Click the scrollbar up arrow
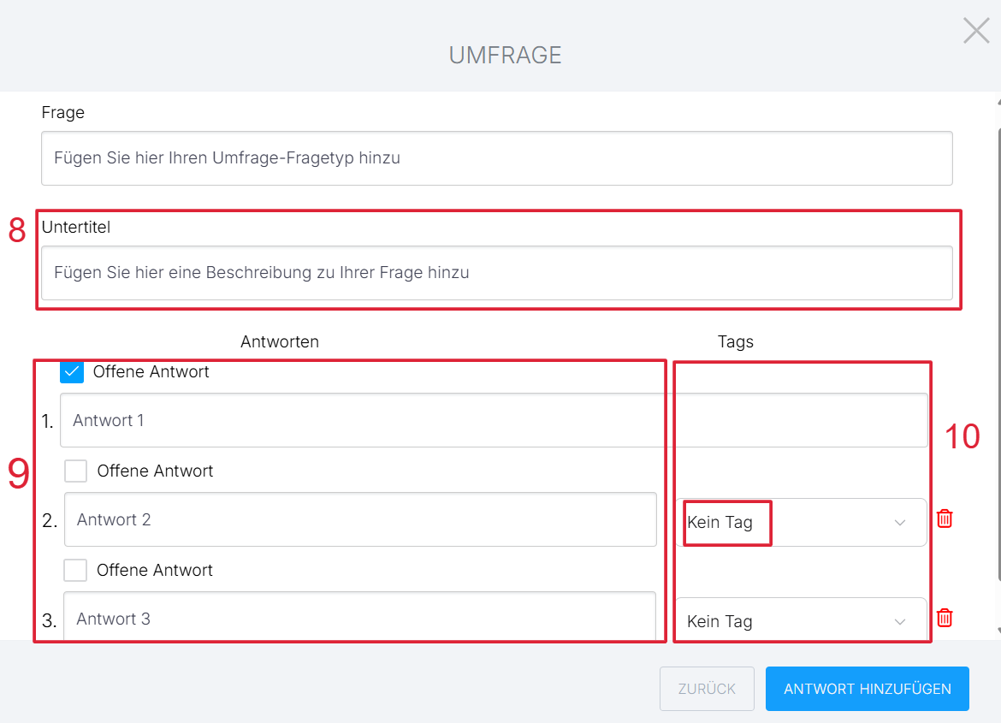This screenshot has height=723, width=1001. click(998, 99)
